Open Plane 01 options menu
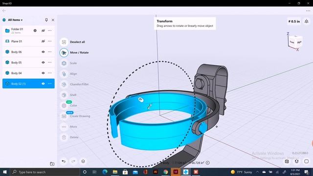Screen dimensions: 313x176 50,41
